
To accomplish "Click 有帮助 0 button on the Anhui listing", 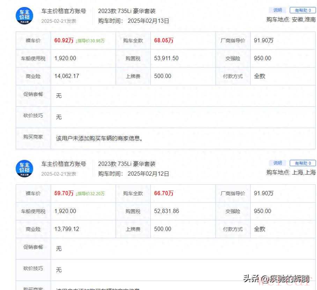I will 302,10.
